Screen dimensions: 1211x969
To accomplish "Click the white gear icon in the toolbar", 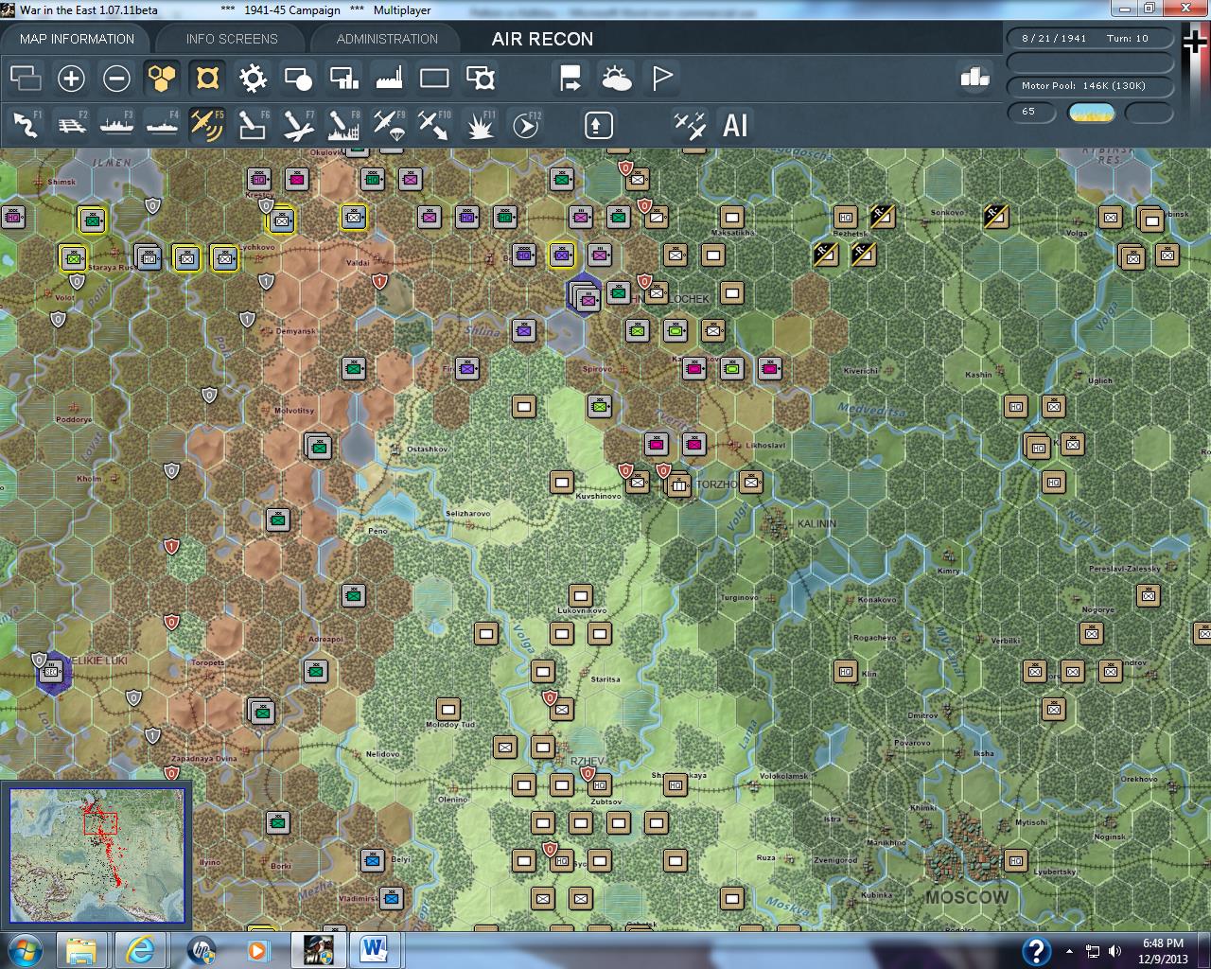I will [253, 78].
